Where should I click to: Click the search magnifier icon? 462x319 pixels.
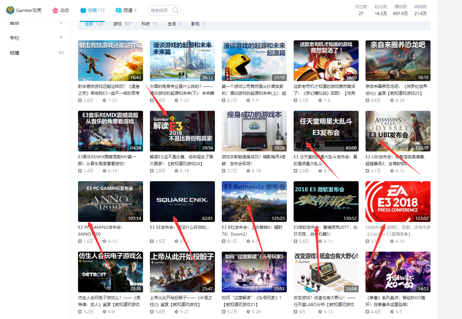click(176, 10)
